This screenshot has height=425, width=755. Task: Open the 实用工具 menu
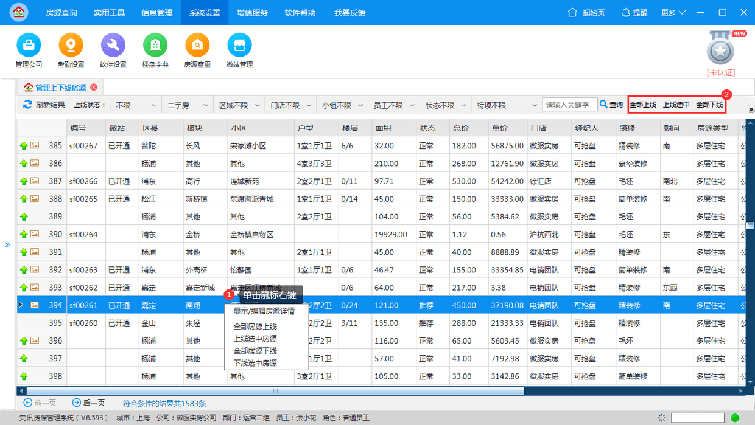pos(109,12)
